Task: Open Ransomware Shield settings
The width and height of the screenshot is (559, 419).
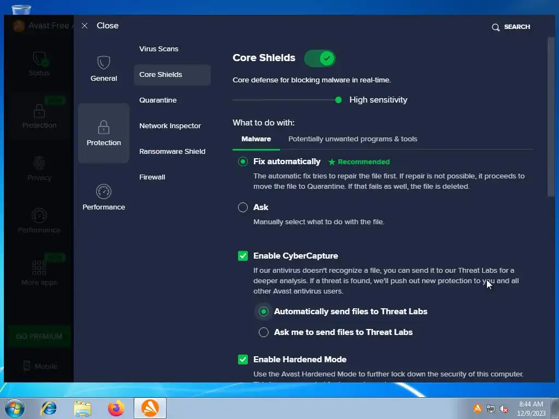Action: click(172, 152)
